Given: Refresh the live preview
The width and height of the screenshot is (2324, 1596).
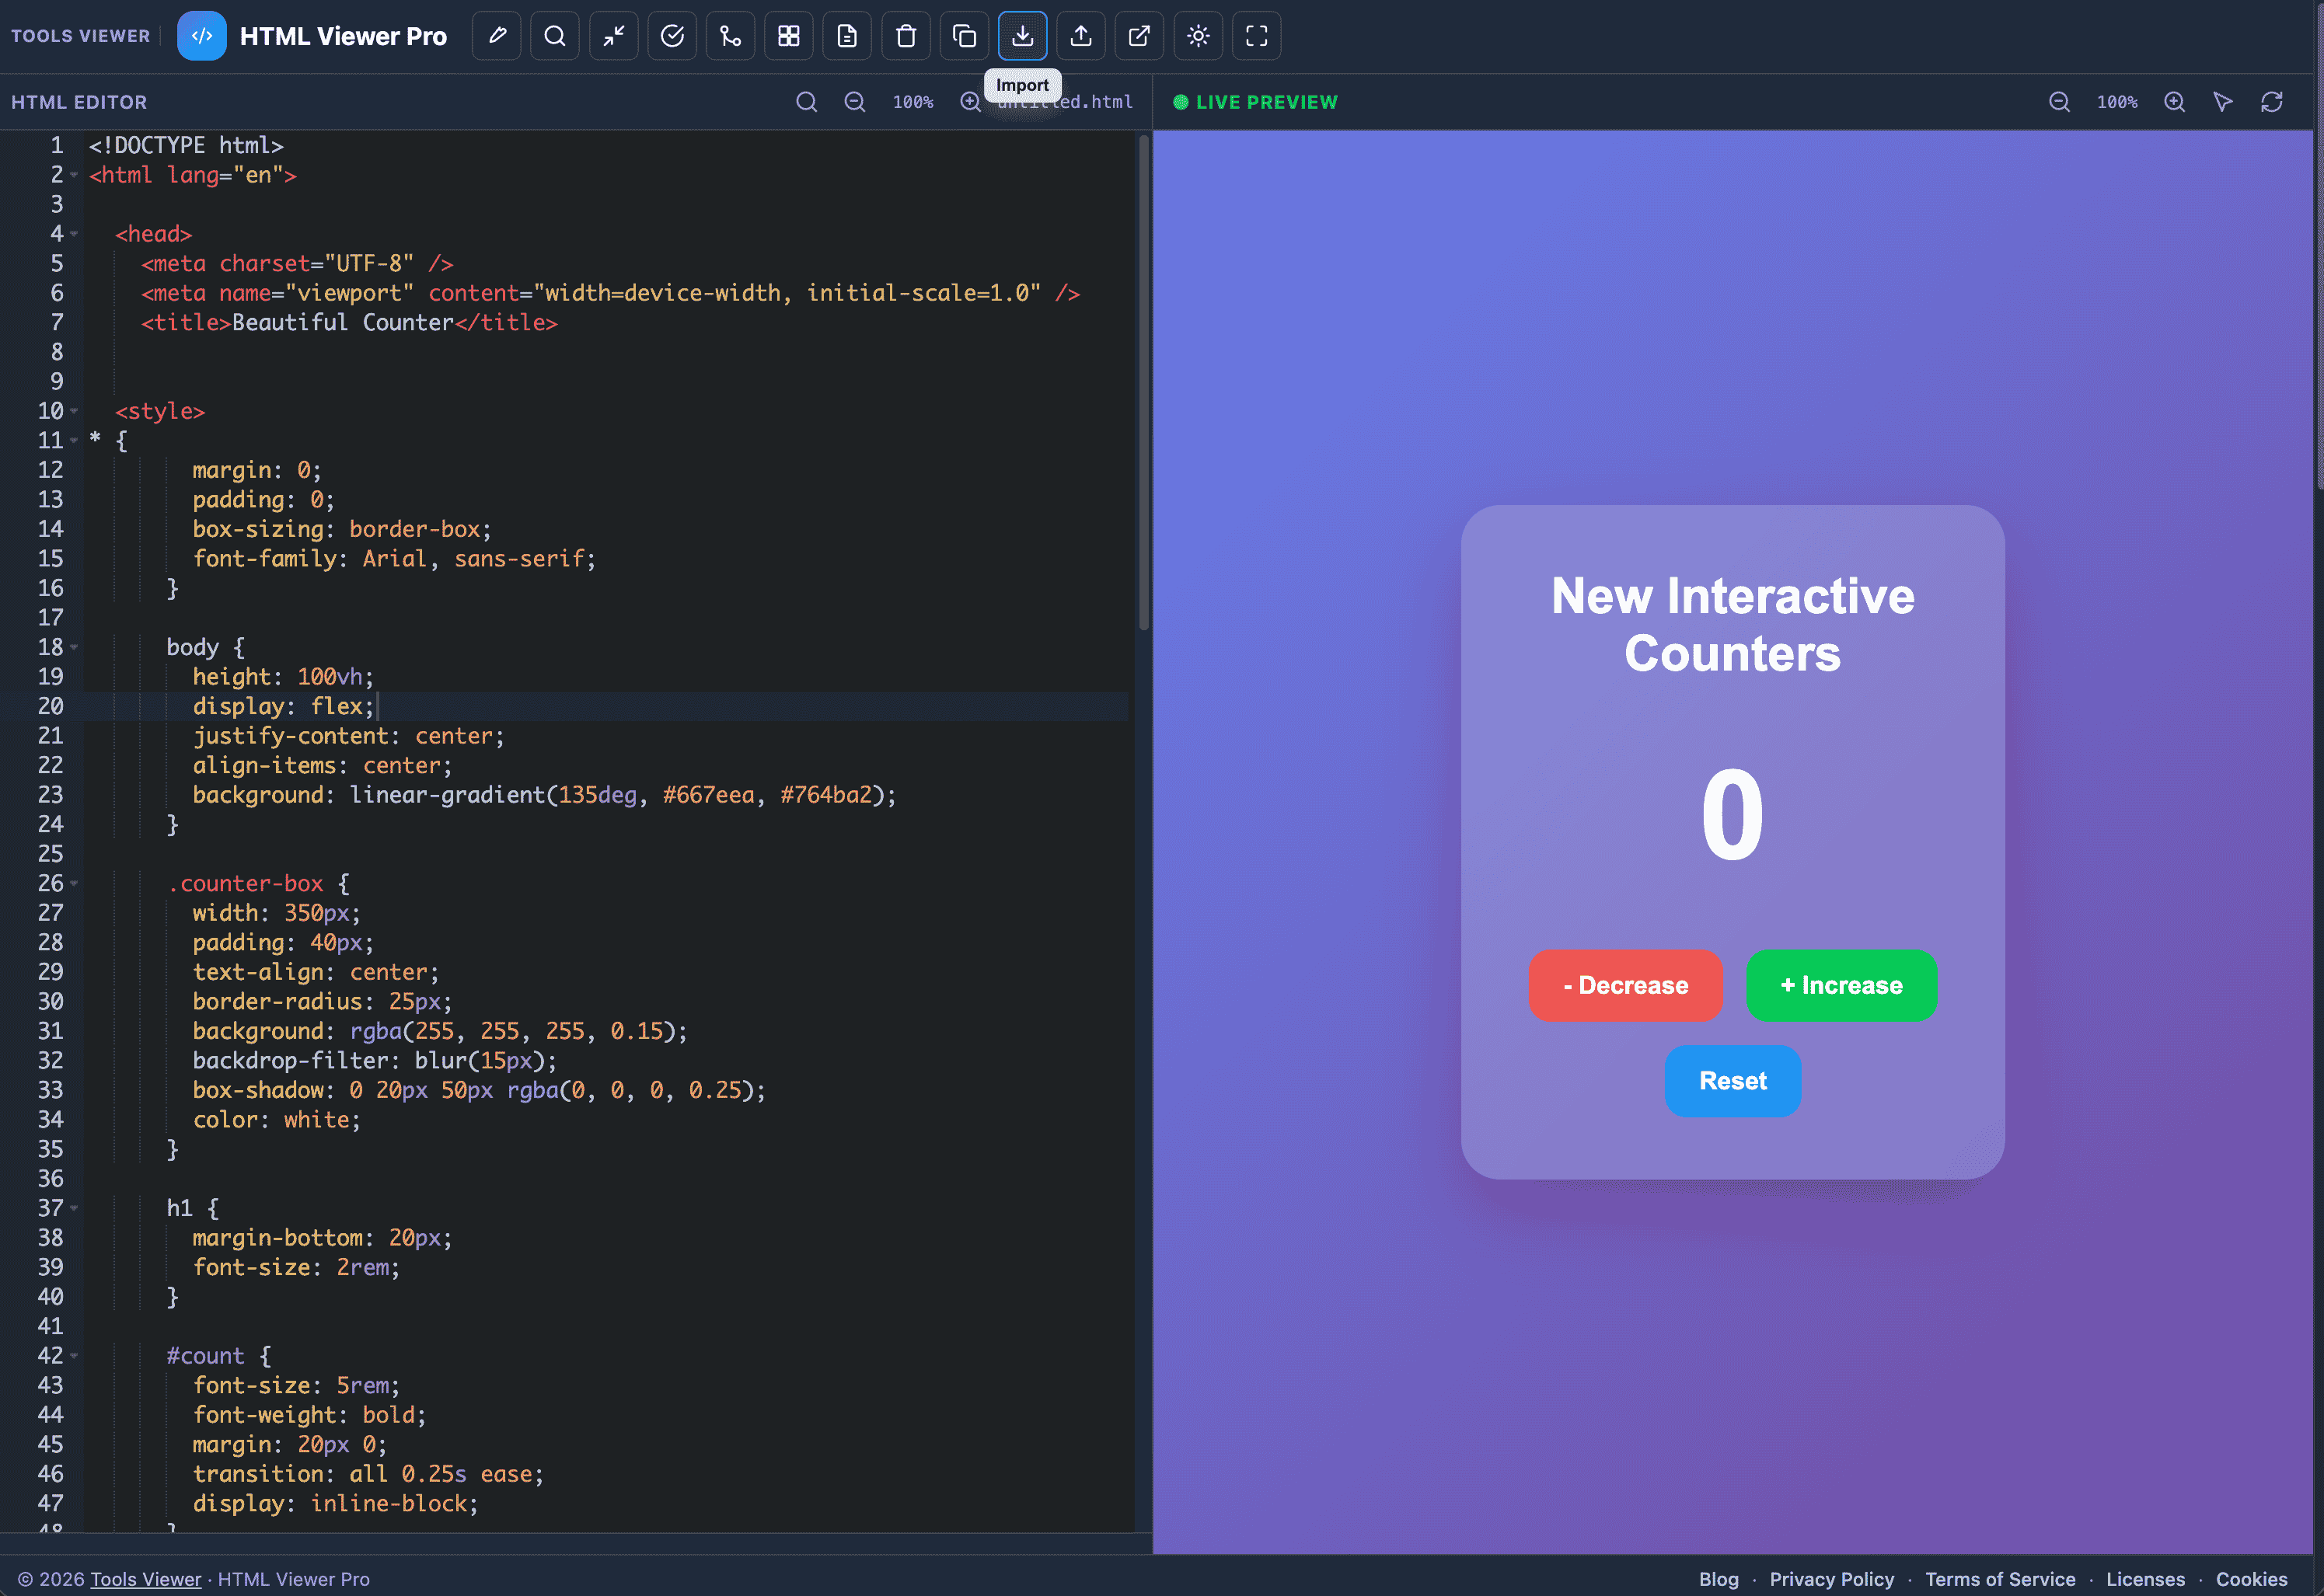Looking at the screenshot, I should [x=2272, y=102].
